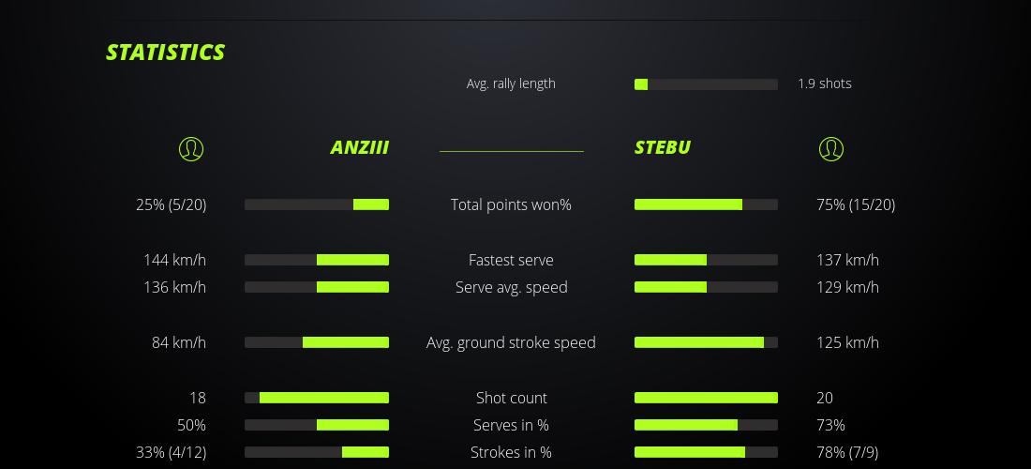Click the STATISTICS heading

(x=165, y=53)
